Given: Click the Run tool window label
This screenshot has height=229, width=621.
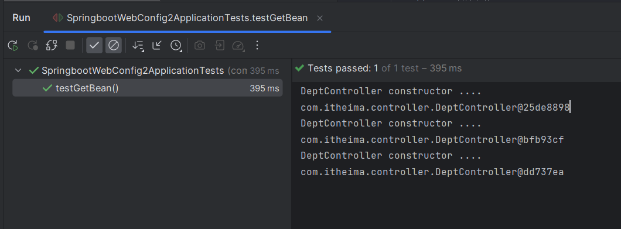Looking at the screenshot, I should tap(22, 18).
